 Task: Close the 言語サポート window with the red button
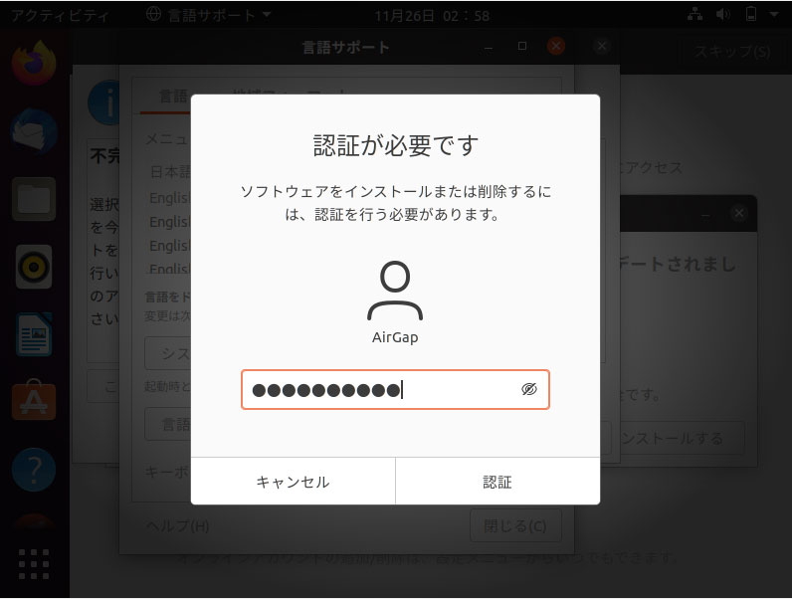[556, 47]
